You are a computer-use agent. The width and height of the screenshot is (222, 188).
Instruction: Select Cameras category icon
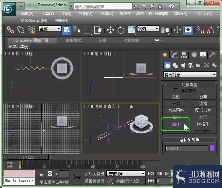pyautogui.click(x=191, y=66)
